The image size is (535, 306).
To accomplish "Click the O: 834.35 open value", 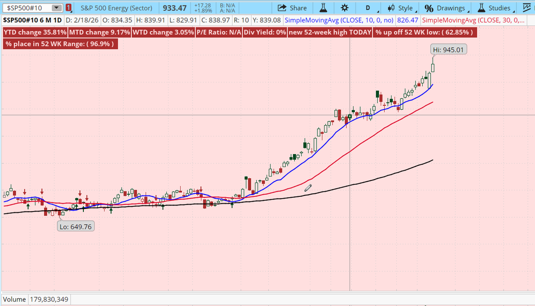I will tap(117, 20).
